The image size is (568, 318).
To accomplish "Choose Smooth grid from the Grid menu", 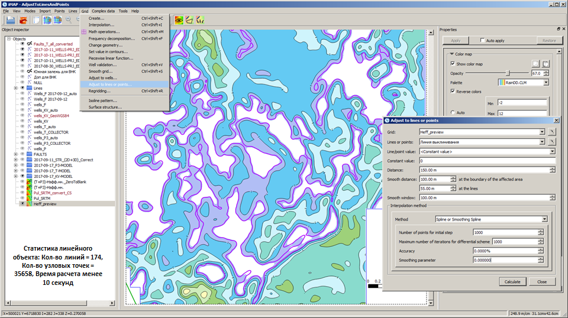I will [103, 71].
